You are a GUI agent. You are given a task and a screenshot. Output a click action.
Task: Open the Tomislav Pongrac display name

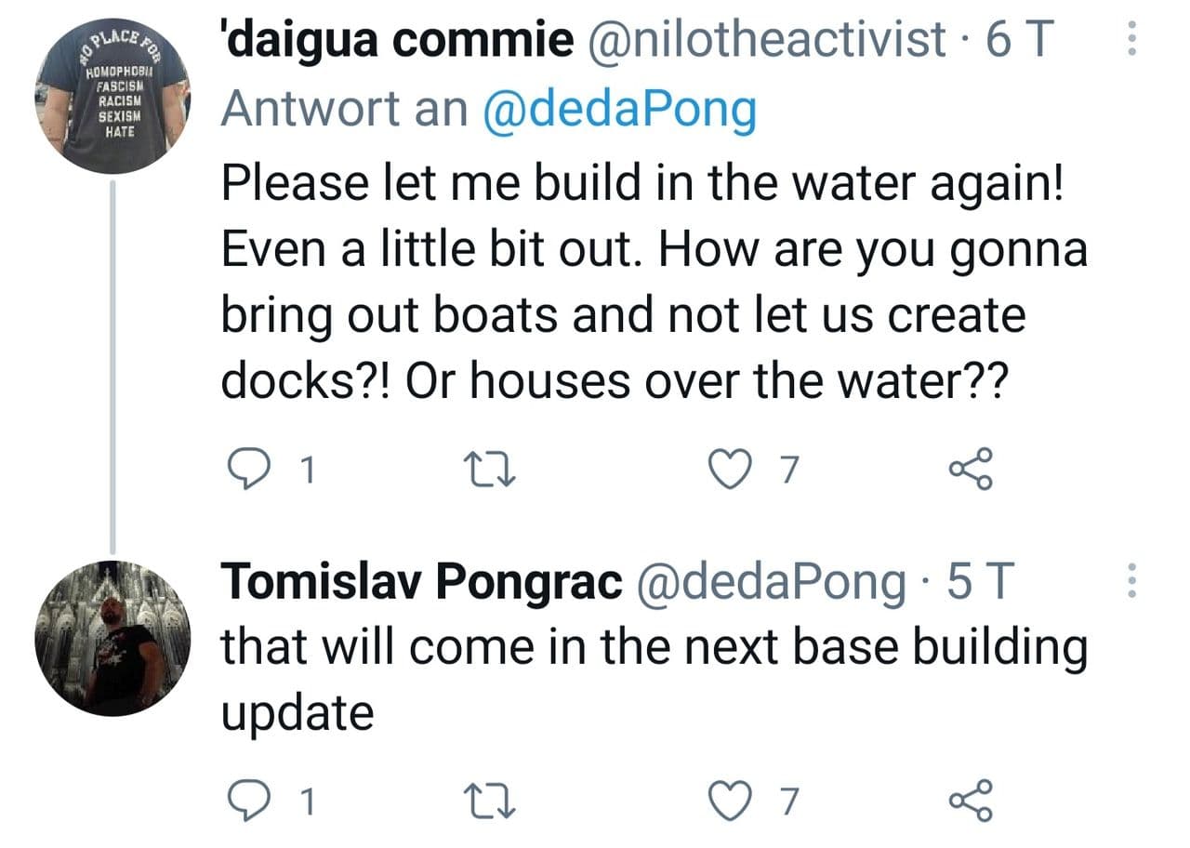(x=420, y=582)
